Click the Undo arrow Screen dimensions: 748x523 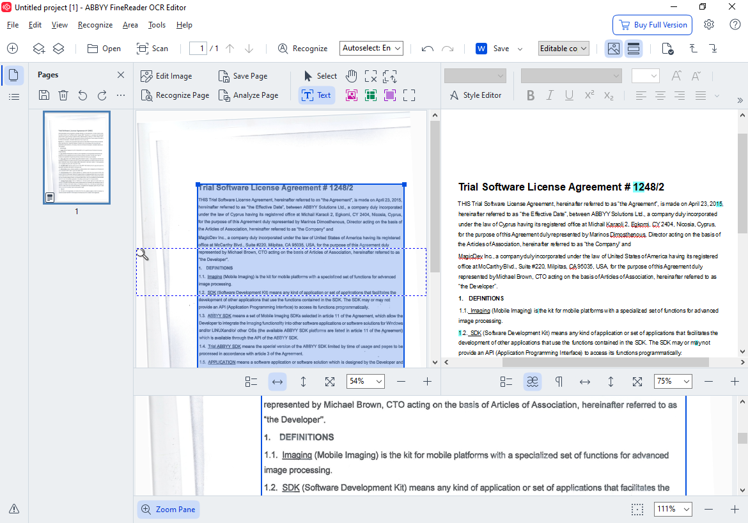point(428,48)
